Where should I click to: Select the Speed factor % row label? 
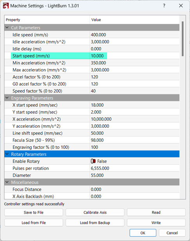point(38,91)
